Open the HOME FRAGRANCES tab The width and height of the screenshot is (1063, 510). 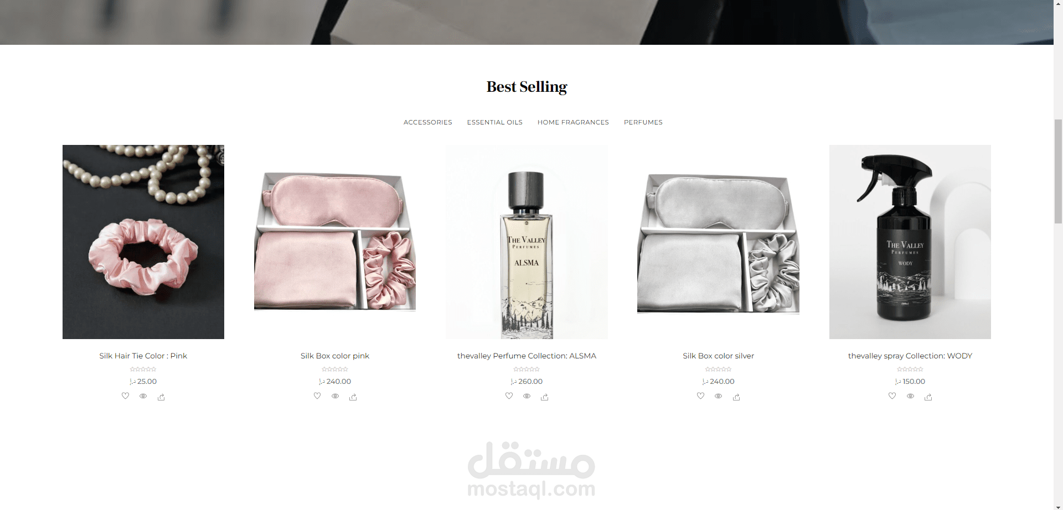tap(573, 122)
